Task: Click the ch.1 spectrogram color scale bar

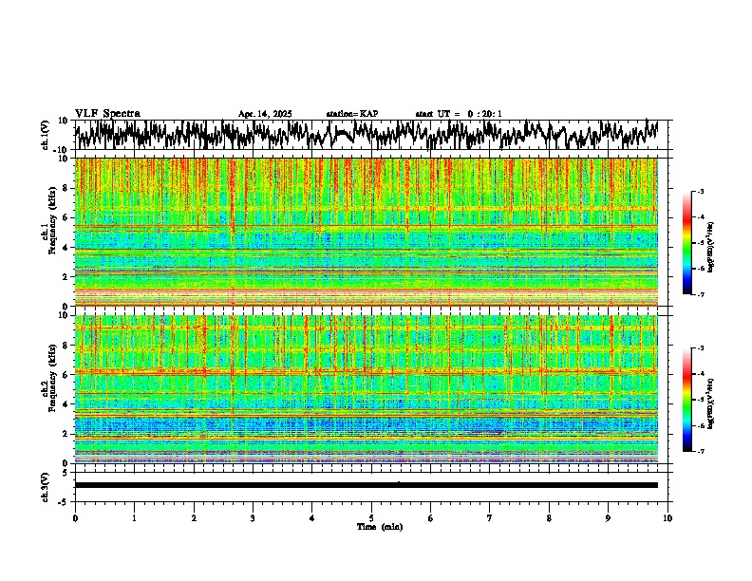Action: coord(686,243)
